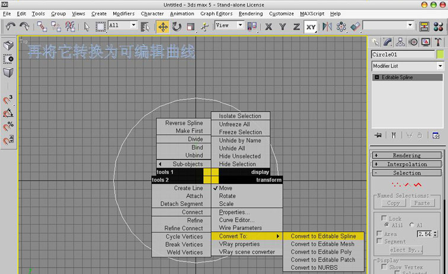Restrict to XY plane
Viewport: 448px width, 274px height.
[x=311, y=27]
